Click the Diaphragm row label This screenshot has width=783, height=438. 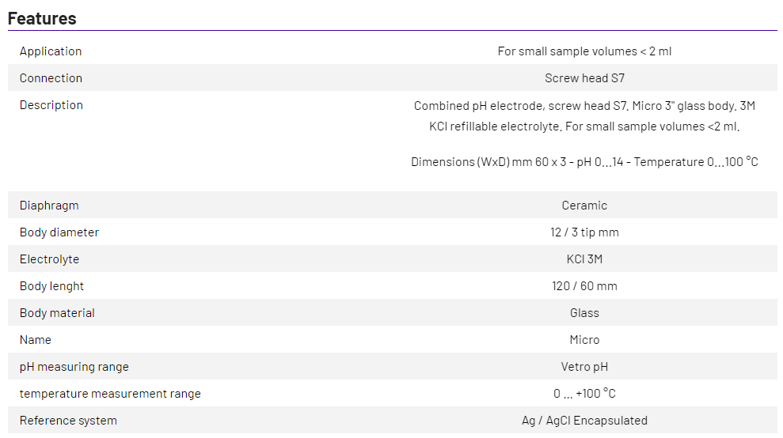(x=49, y=206)
